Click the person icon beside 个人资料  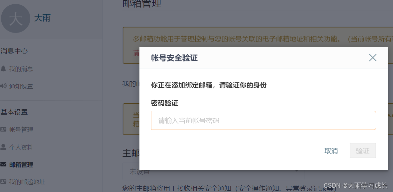point(3,147)
